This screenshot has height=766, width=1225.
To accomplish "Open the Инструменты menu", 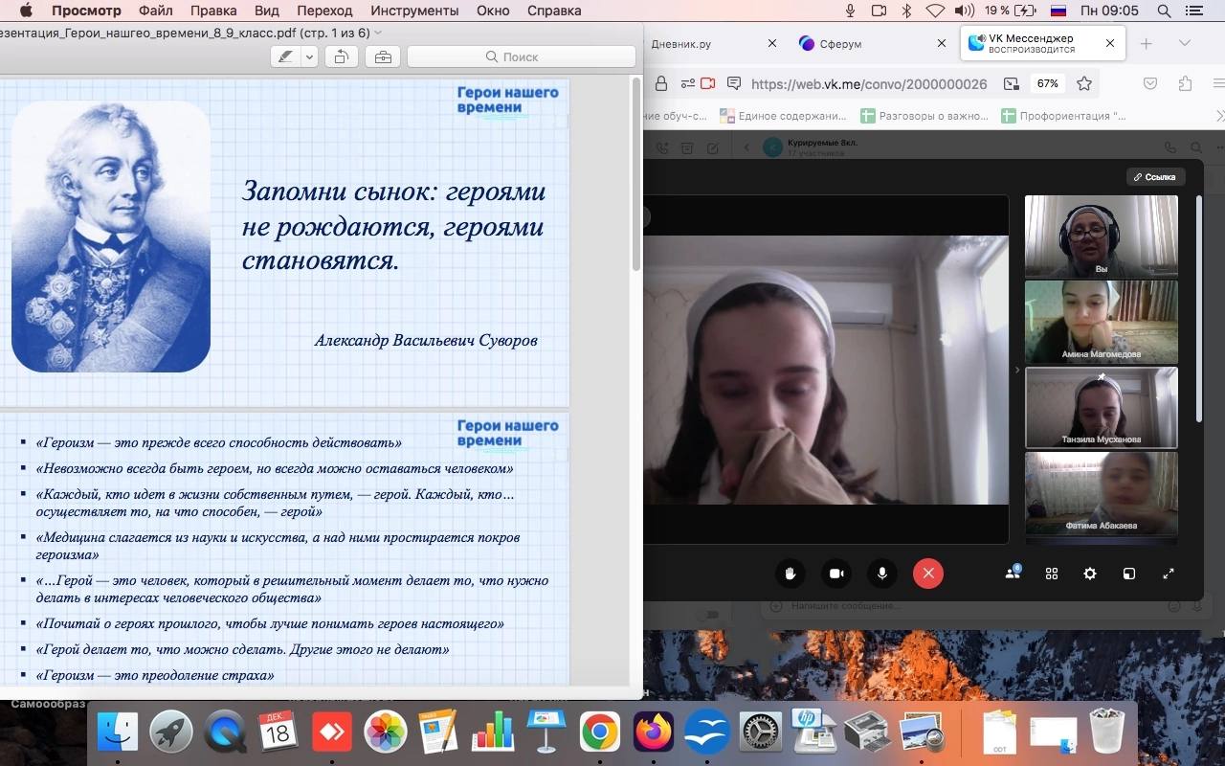I will pyautogui.click(x=414, y=11).
